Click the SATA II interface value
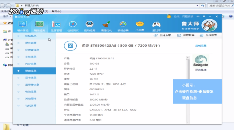This screenshot has width=234, height=130. (x=94, y=94)
